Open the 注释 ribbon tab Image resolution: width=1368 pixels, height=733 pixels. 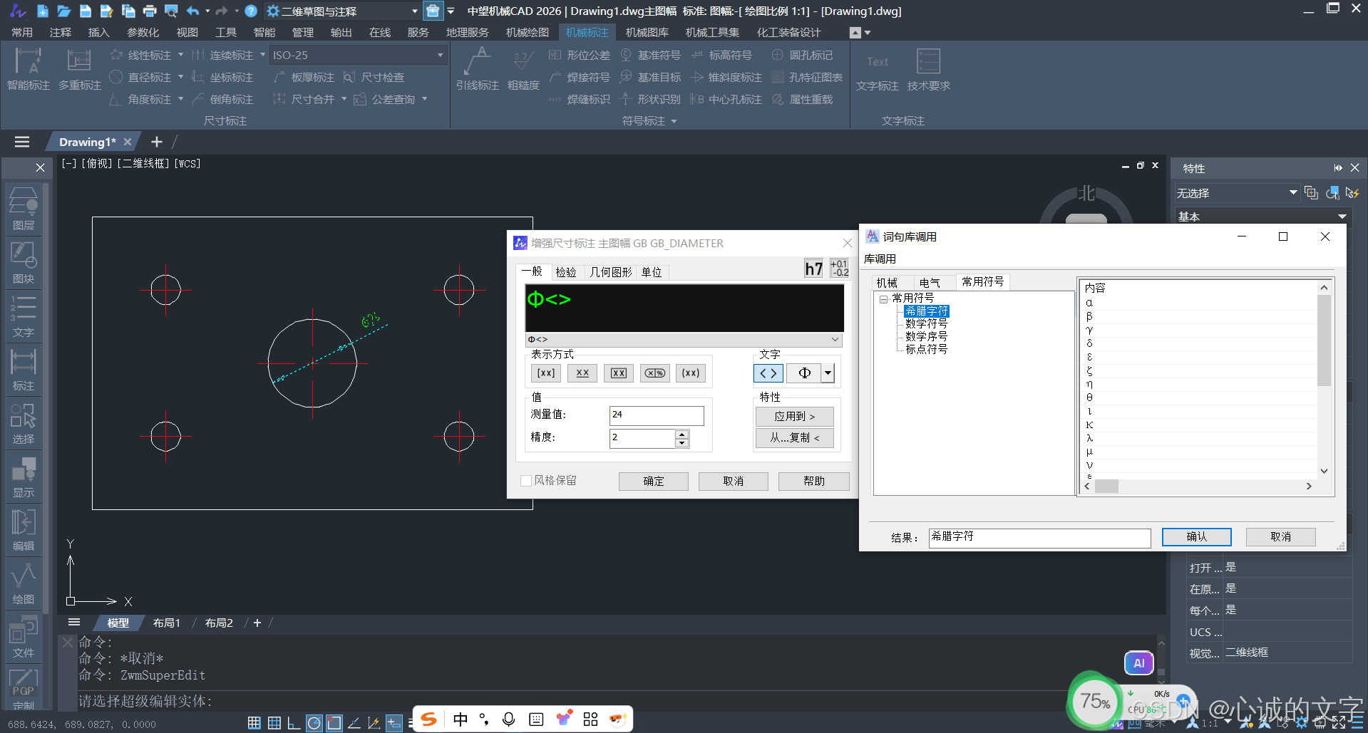(x=61, y=32)
